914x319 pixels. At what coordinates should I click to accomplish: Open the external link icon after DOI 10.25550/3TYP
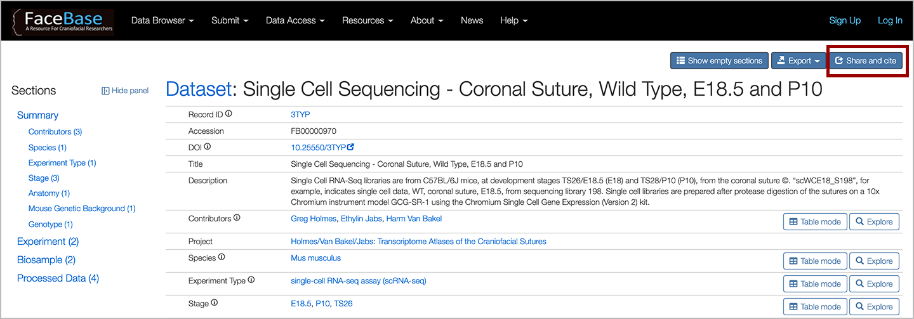[x=350, y=147]
